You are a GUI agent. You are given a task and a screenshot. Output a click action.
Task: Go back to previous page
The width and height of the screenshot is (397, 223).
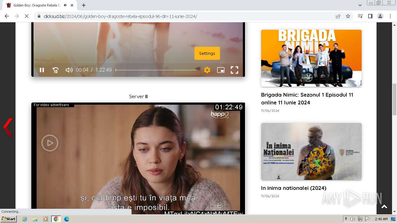(7, 16)
